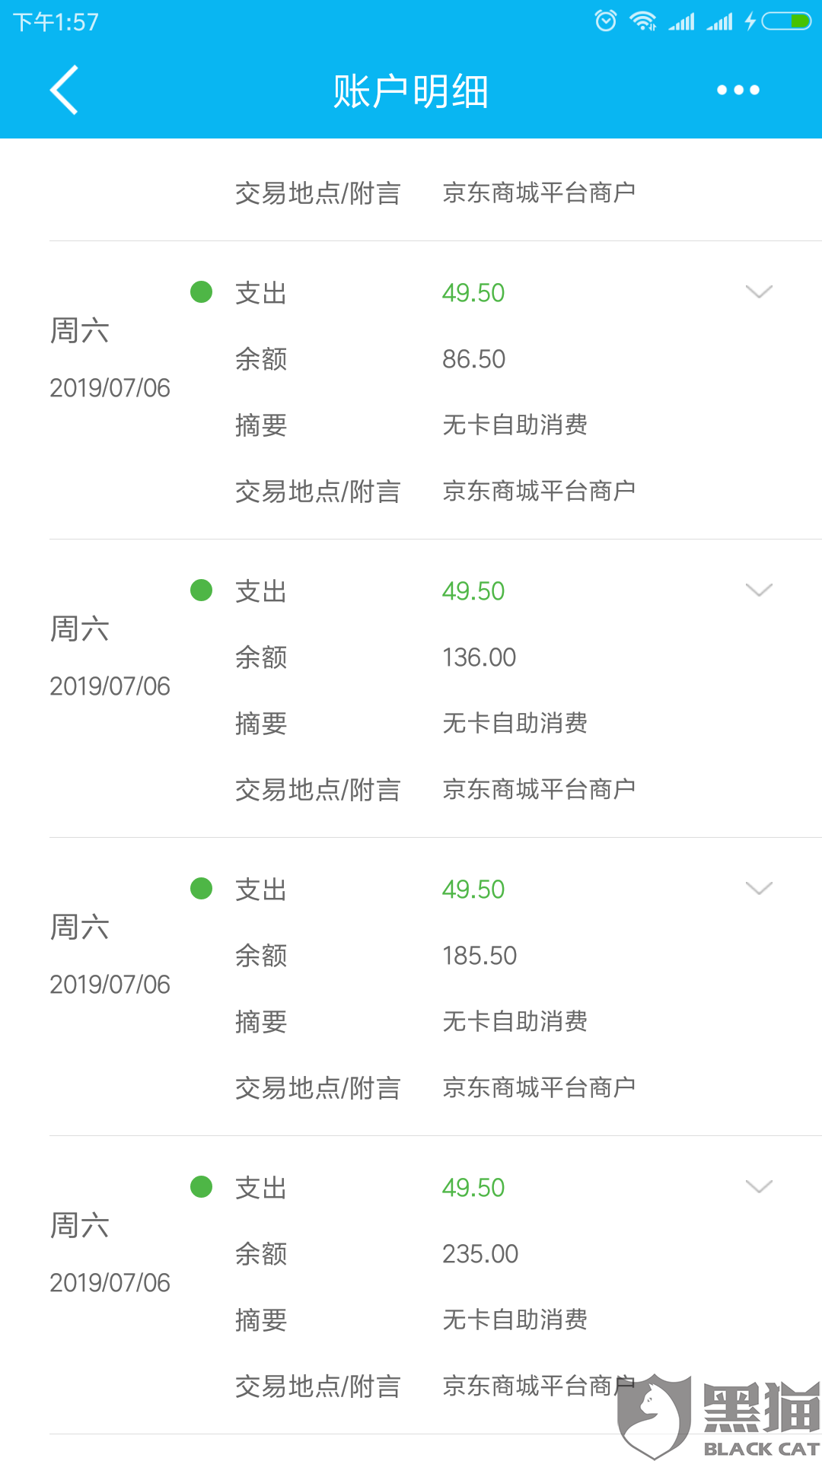Image resolution: width=822 pixels, height=1461 pixels.
Task: Expand the transaction with balance 185.50
Action: pos(759,888)
